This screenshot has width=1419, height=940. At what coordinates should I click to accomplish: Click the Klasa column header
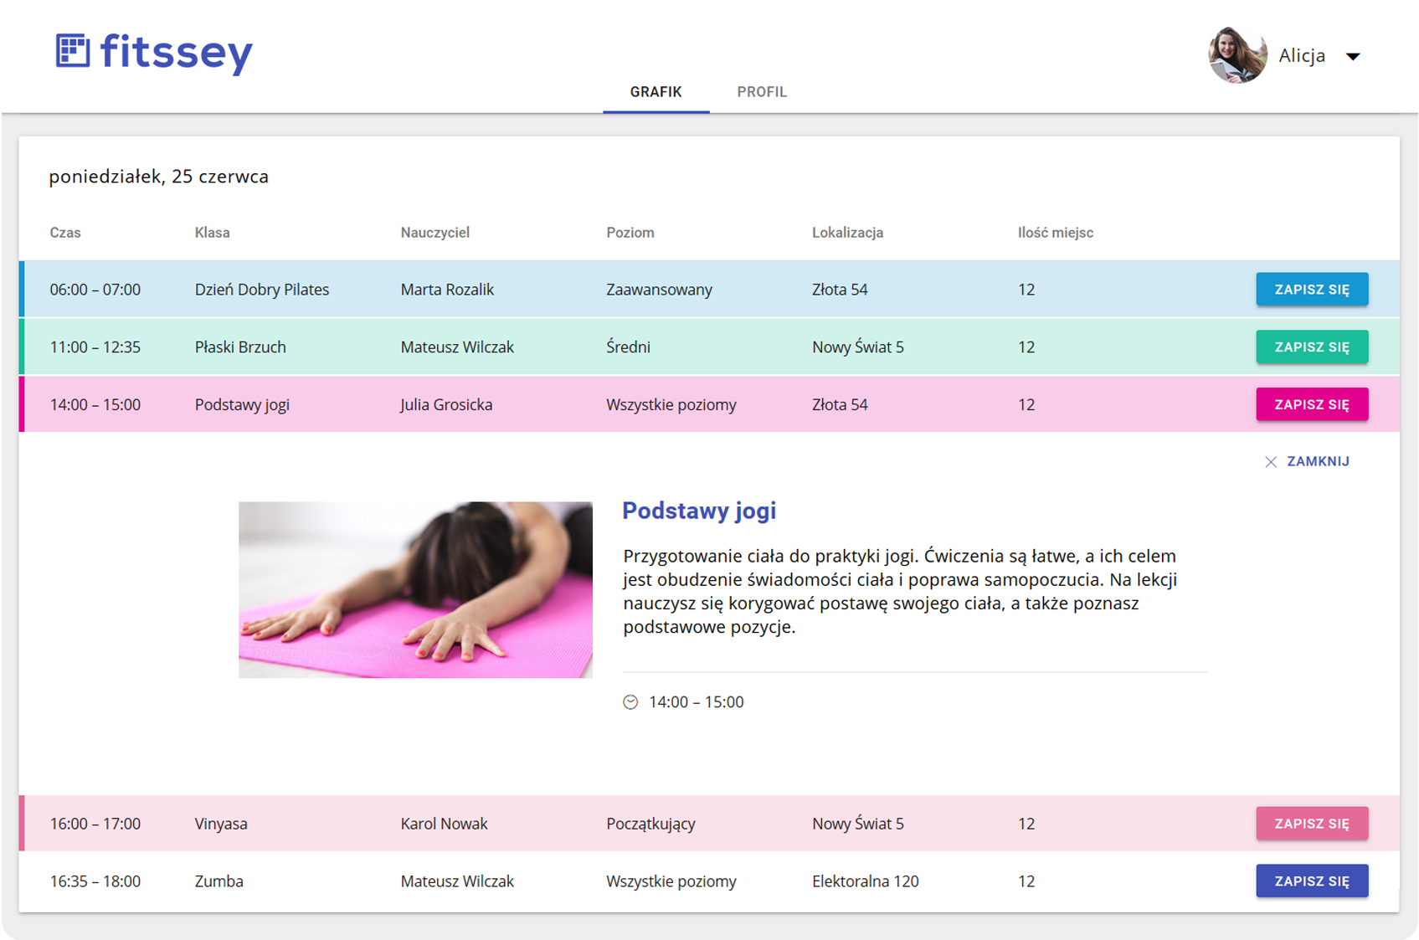pos(212,233)
